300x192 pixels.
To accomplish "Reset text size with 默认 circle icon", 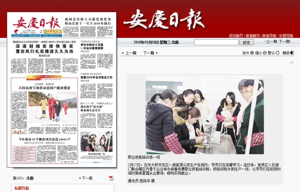I will [277, 53].
